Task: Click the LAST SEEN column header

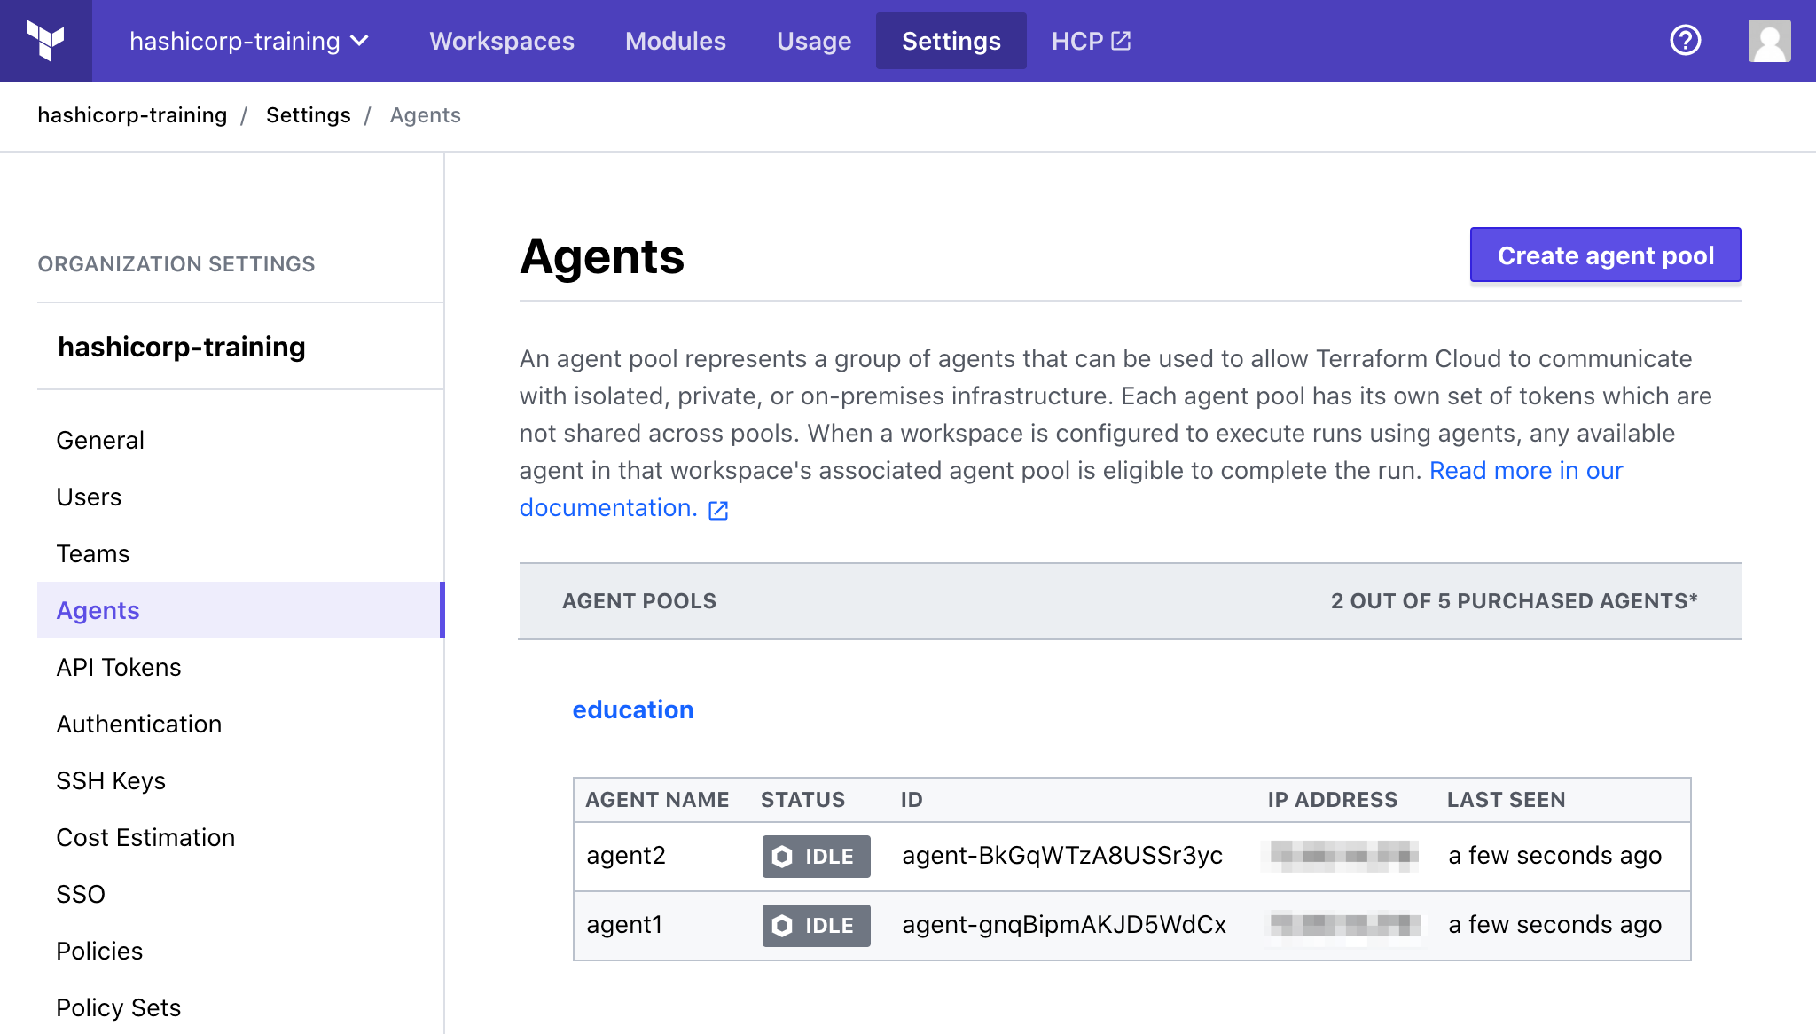Action: 1506,800
